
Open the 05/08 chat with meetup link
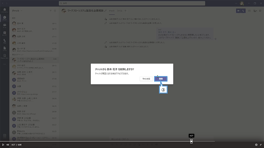click(34, 50)
